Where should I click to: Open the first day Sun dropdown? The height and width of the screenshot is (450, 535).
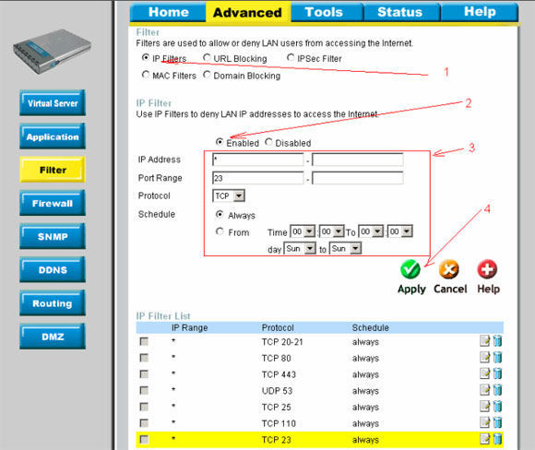[x=301, y=248]
